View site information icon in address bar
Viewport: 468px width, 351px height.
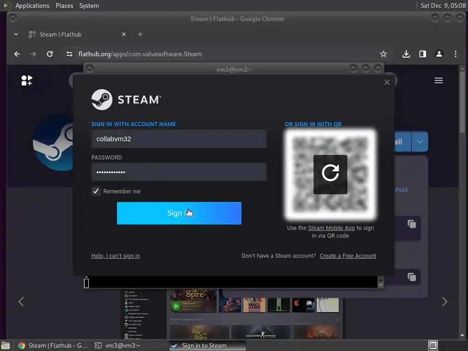69,54
